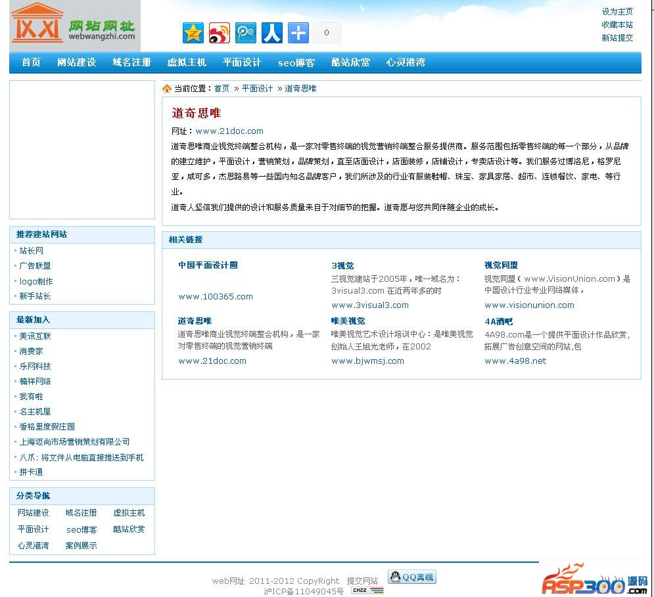
Task: Open 虚拟主机 in the nav bar
Action: click(187, 62)
